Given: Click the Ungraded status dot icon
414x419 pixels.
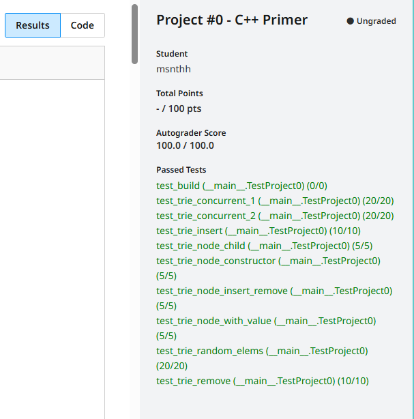Looking at the screenshot, I should pos(351,21).
